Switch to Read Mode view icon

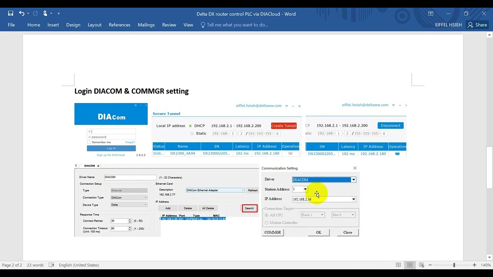(398, 265)
